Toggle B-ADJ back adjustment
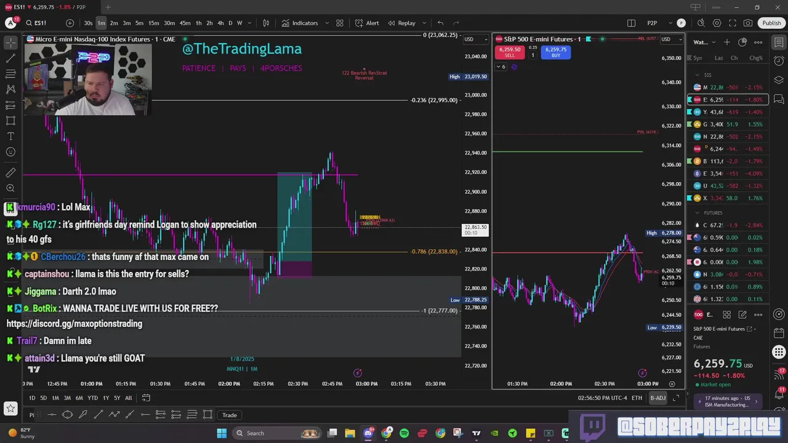The width and height of the screenshot is (788, 443). (x=658, y=398)
